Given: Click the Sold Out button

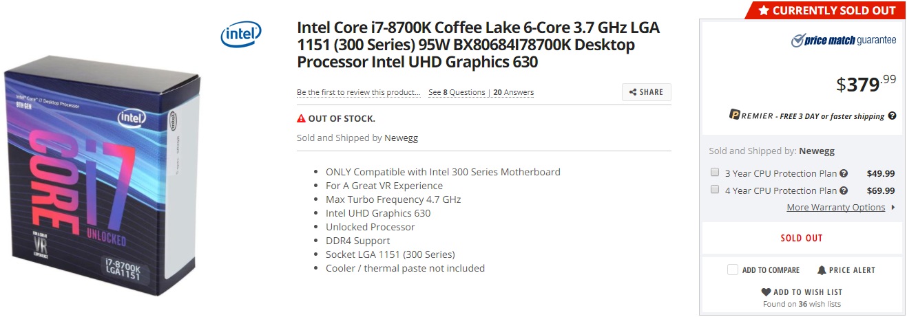Looking at the screenshot, I should pyautogui.click(x=801, y=238).
